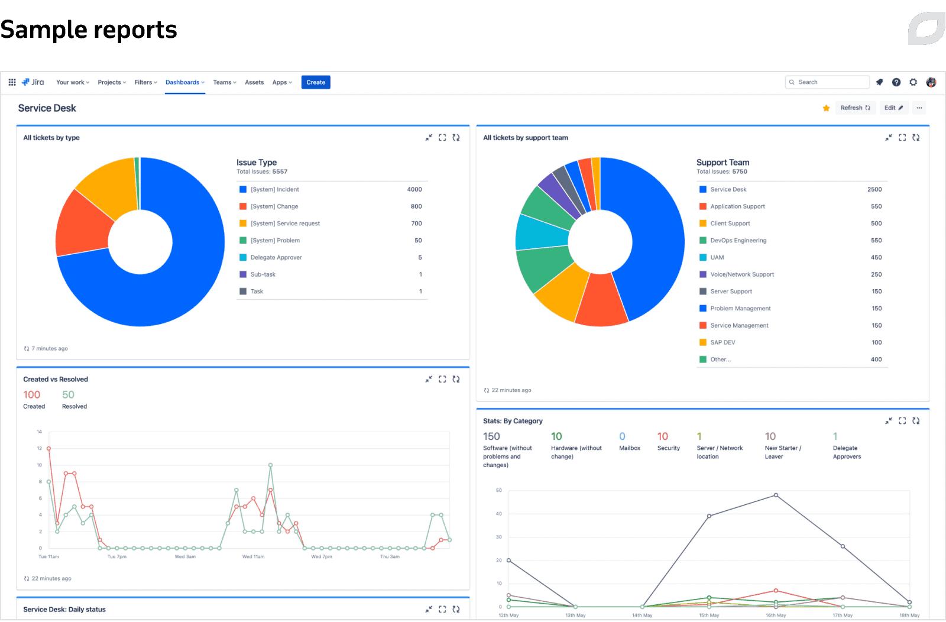Open the Assets menu item
The image size is (946, 622).
[254, 82]
